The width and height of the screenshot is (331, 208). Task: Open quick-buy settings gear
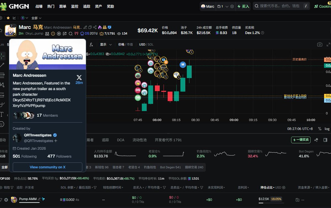pos(232,6)
